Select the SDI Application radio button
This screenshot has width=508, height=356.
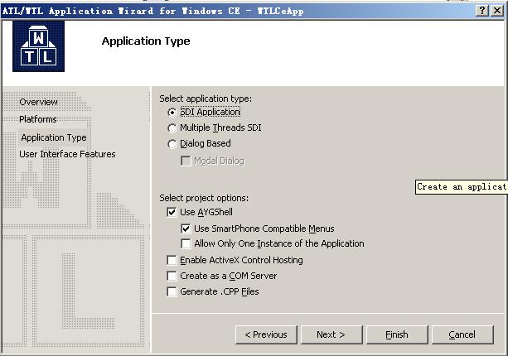click(172, 113)
